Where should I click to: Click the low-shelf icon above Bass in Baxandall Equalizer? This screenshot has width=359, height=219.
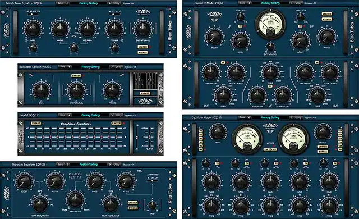pos(31,75)
